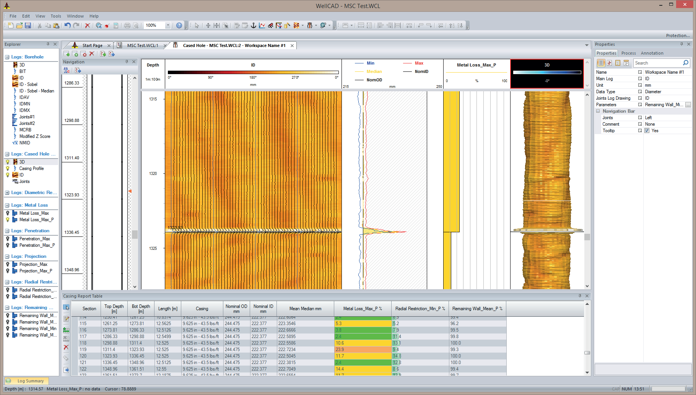The width and height of the screenshot is (696, 395).
Task: Switch to the Process tab
Action: pyautogui.click(x=628, y=53)
